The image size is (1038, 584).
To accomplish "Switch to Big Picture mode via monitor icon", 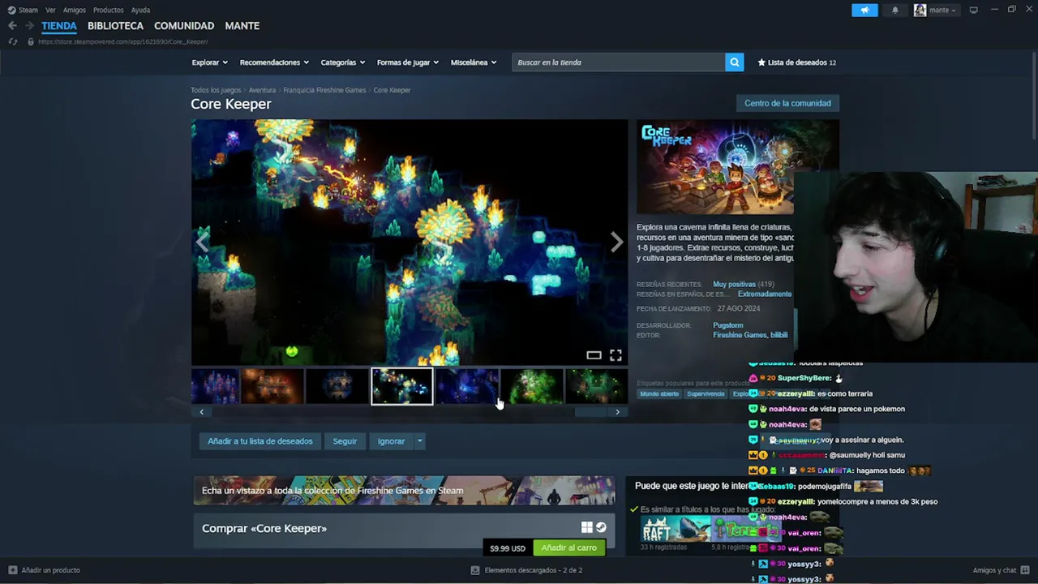I will coord(973,10).
